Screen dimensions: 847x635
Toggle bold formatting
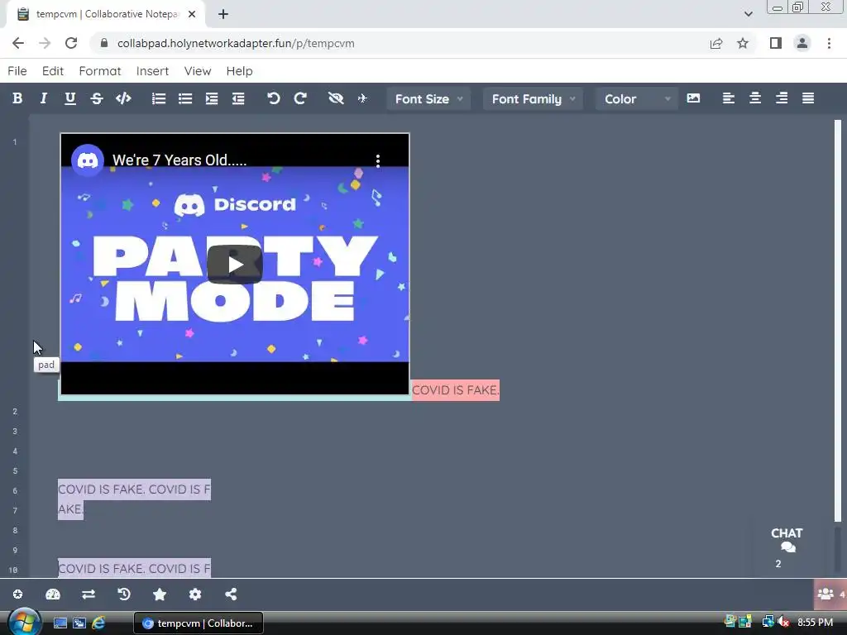click(17, 98)
